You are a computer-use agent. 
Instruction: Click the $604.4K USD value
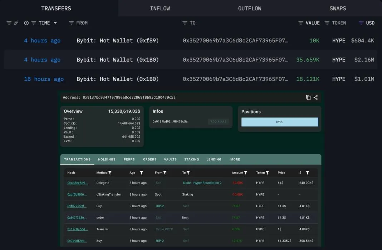[363, 40]
